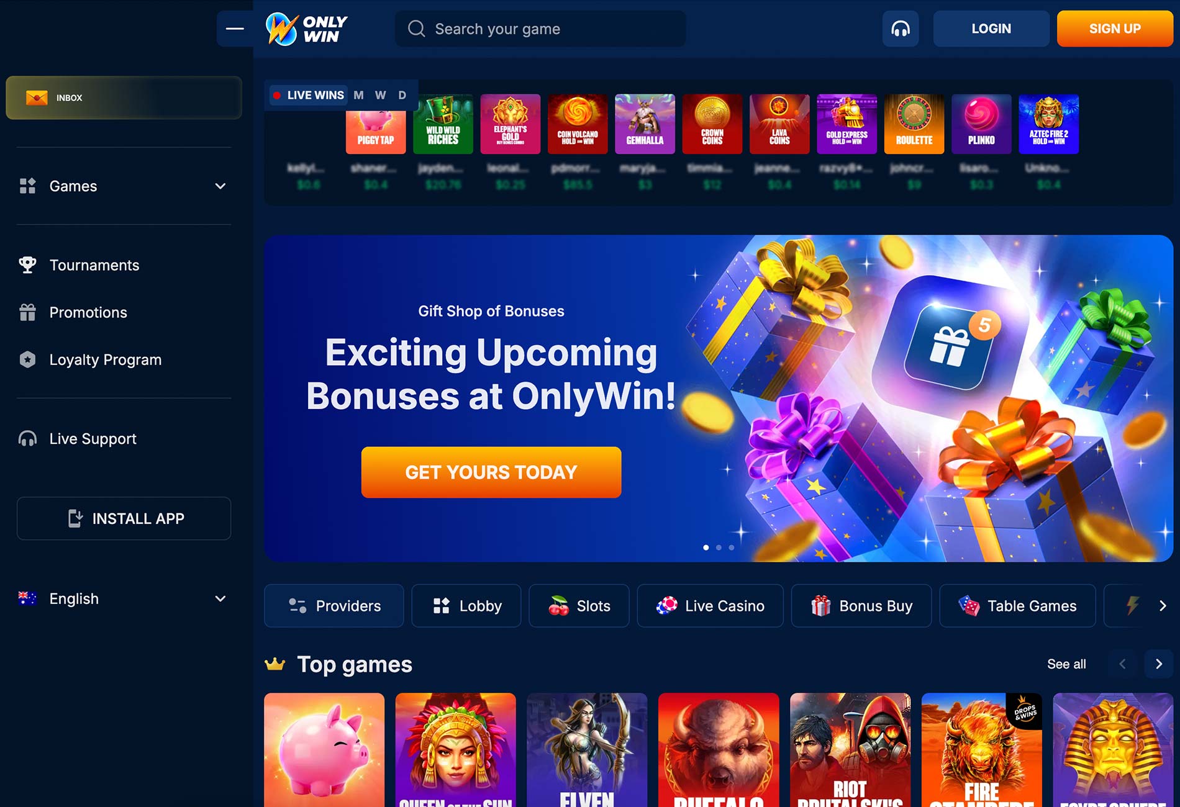This screenshot has width=1180, height=807.
Task: Select the second banner carousel dot
Action: (x=719, y=548)
